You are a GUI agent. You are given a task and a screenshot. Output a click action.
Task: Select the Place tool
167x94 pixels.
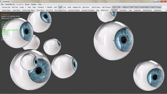[34, 7]
